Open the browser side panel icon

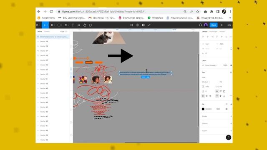tap(218, 12)
